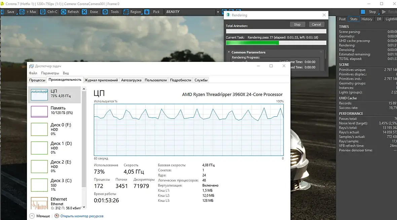Select Диск 2 (E:) in the sidebar

[x=55, y=166]
